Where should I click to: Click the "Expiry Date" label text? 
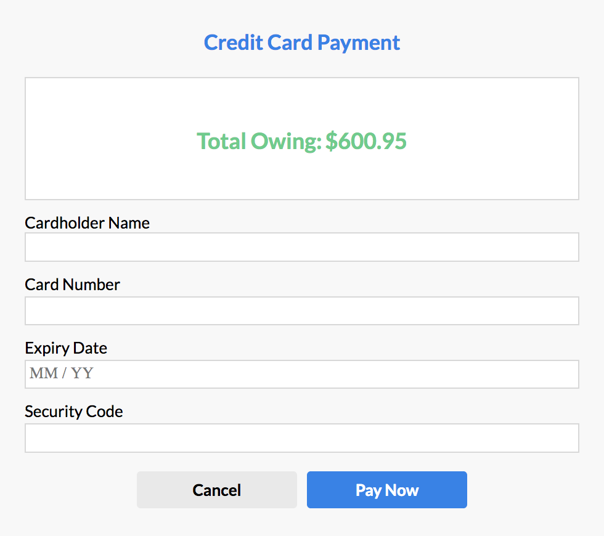pos(66,348)
